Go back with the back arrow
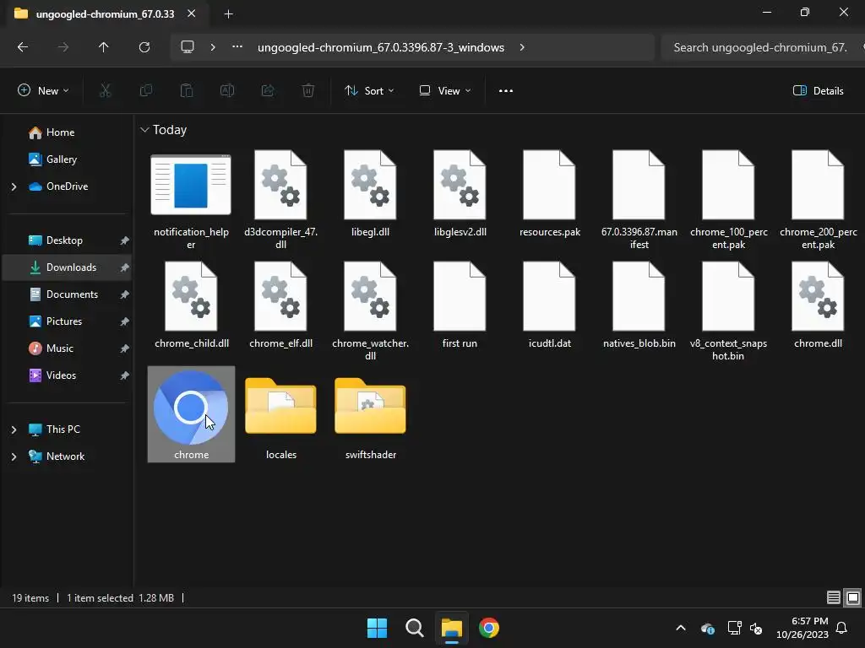This screenshot has width=865, height=648. pyautogui.click(x=23, y=47)
